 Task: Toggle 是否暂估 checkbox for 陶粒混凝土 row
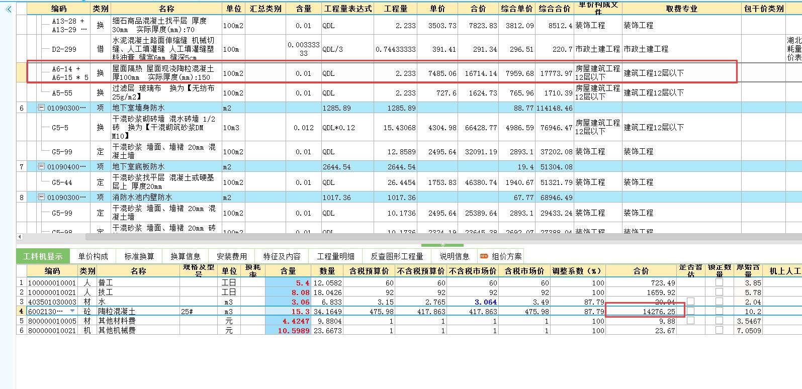point(690,311)
